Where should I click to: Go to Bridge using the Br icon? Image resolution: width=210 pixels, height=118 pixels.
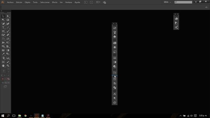coord(86,2)
